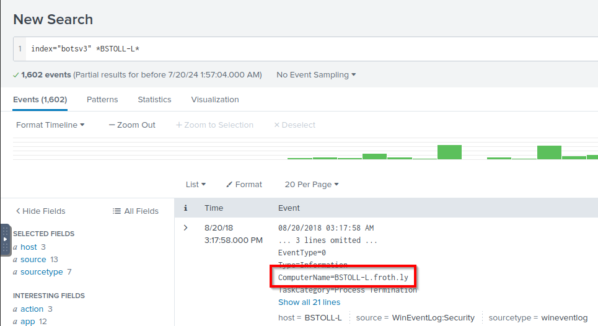Open No Event Sampling dropdown

click(316, 75)
